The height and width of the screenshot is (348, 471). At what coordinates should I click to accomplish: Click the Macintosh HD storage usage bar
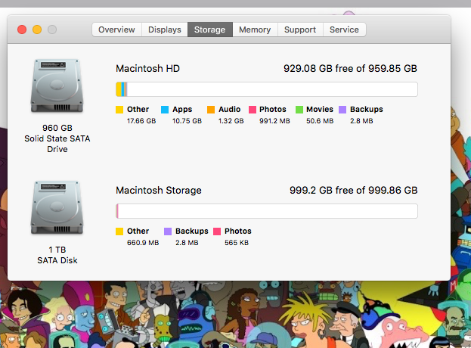click(x=267, y=89)
